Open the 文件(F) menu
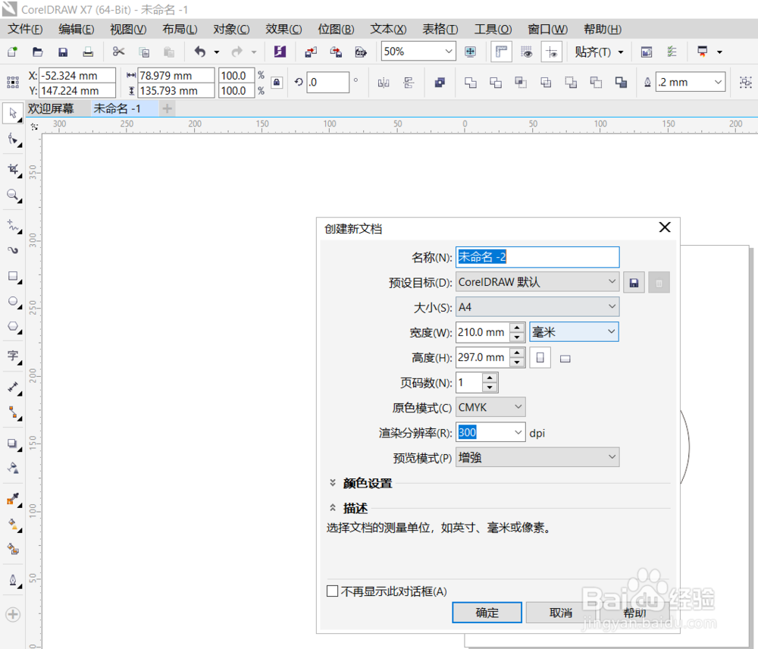Image resolution: width=758 pixels, height=649 pixels. 25,29
